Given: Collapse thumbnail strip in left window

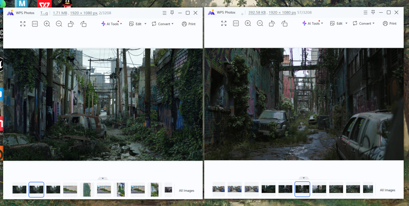Looking at the screenshot, I should pos(103,178).
